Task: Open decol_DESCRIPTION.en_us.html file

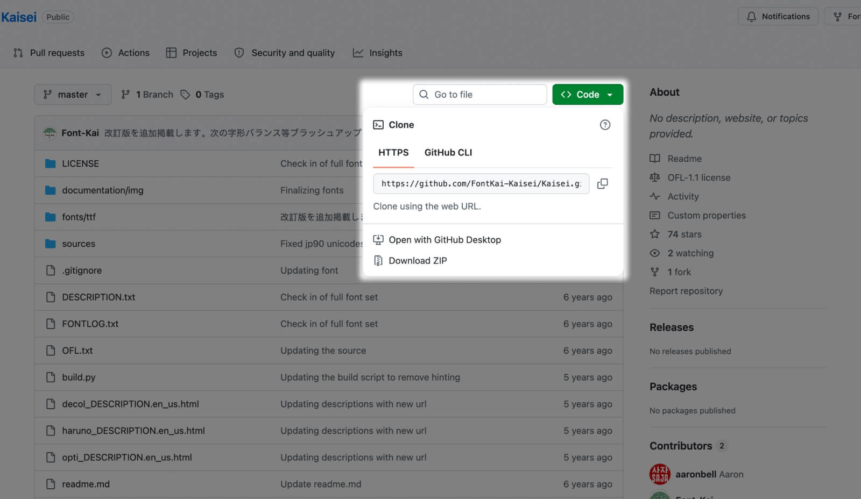Action: click(x=130, y=404)
